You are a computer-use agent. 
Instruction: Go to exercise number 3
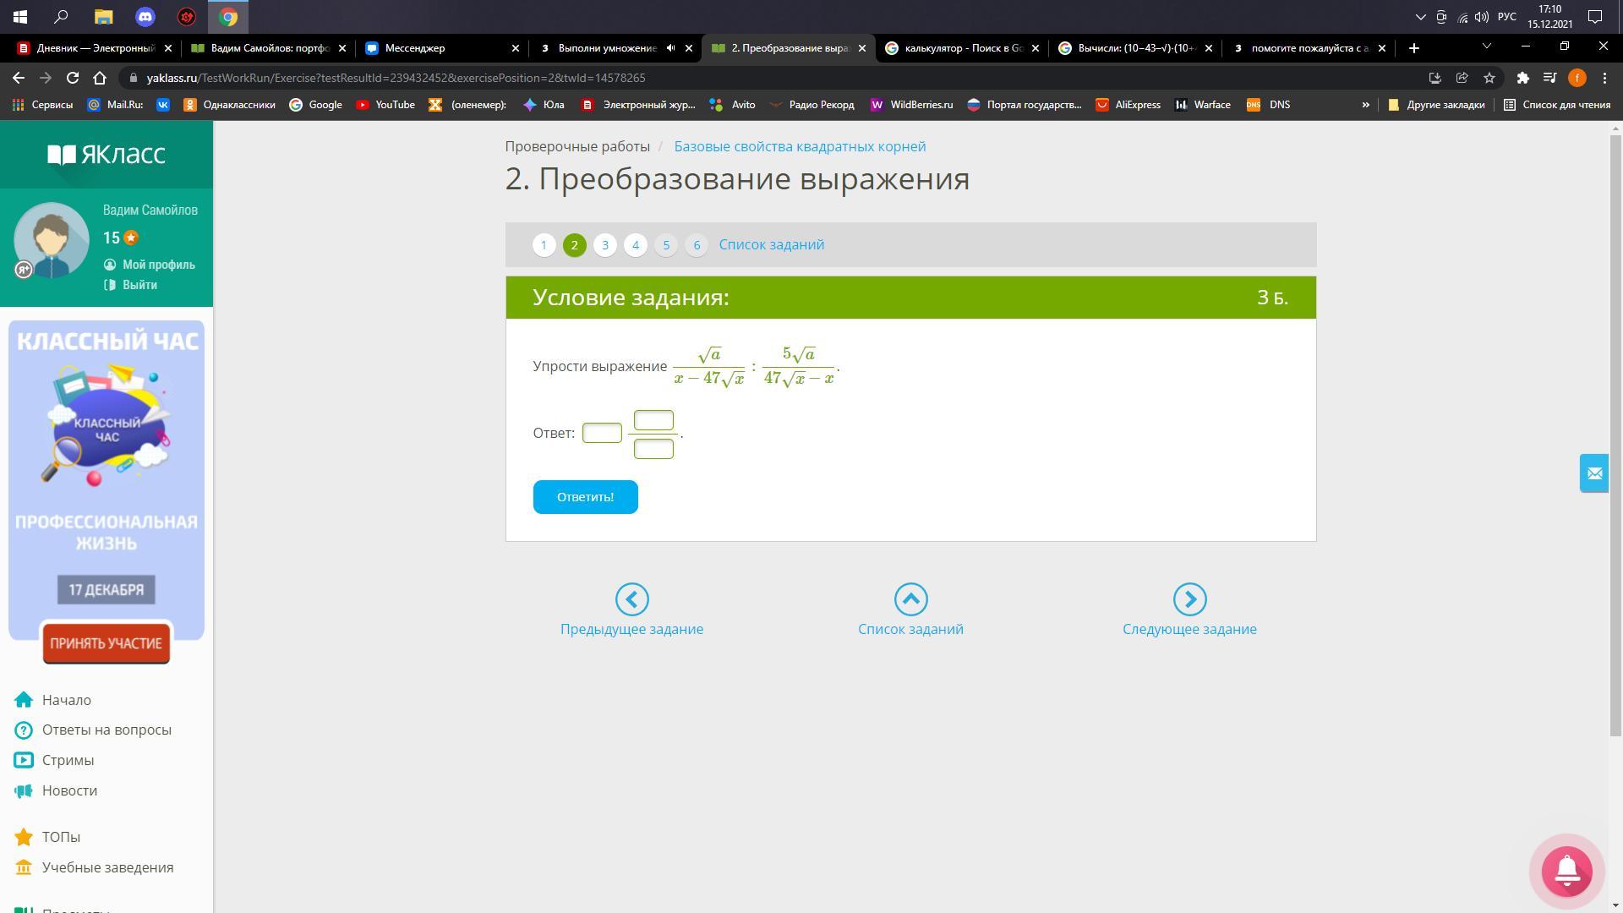[x=604, y=245]
